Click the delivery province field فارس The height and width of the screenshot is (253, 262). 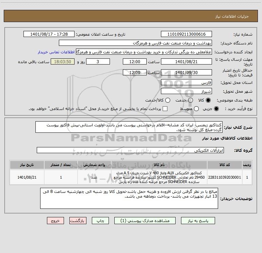coord(186,82)
